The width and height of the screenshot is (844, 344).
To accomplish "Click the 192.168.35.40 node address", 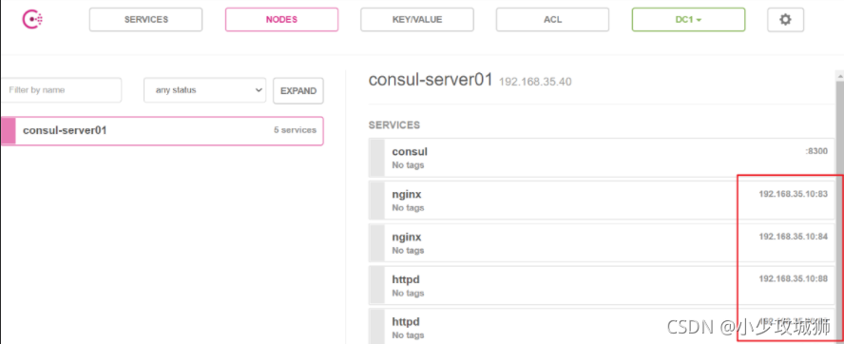I will pos(535,82).
